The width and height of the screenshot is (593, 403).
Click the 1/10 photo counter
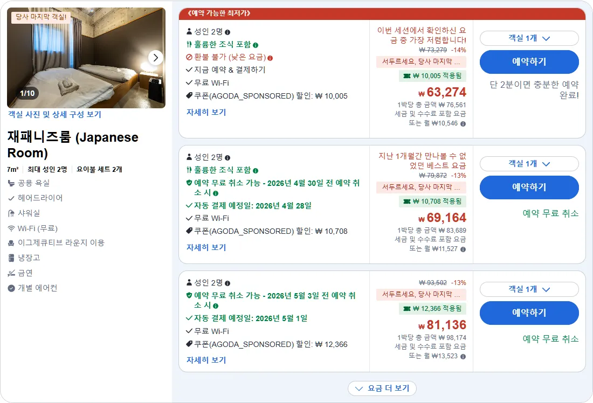click(27, 93)
